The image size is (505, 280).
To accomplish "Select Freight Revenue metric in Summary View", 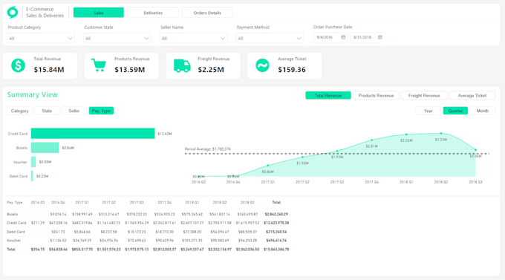I will tap(424, 95).
